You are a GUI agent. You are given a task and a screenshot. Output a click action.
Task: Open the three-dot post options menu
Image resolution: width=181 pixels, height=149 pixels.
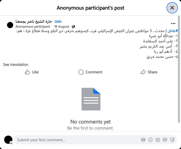click(173, 23)
